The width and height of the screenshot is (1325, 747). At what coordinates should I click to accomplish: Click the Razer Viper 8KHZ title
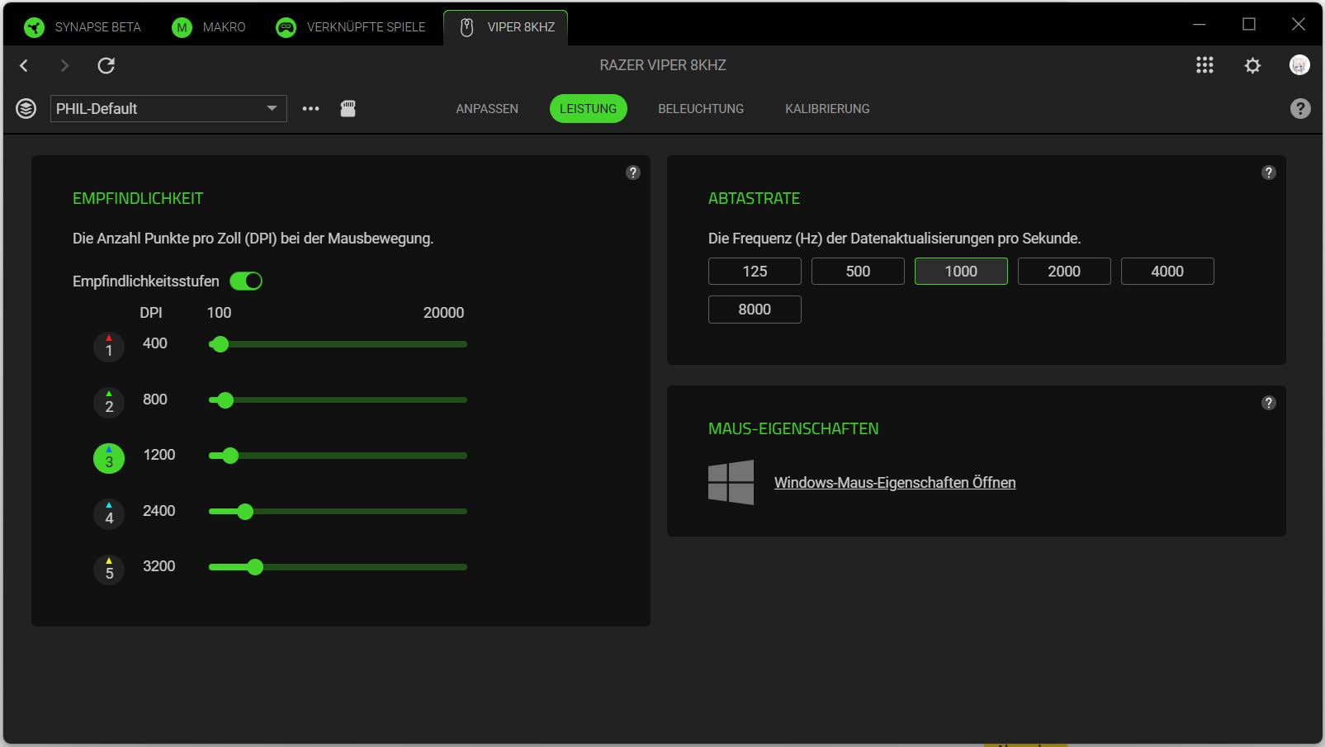click(663, 65)
